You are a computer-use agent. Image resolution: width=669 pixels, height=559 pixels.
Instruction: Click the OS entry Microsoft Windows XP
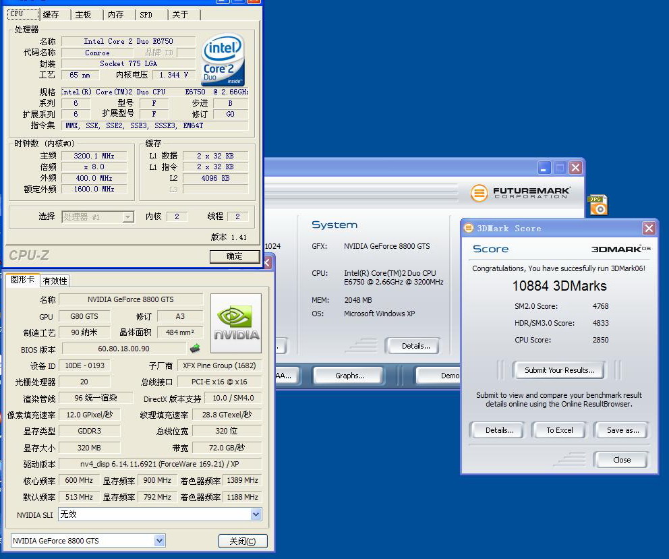(x=379, y=314)
